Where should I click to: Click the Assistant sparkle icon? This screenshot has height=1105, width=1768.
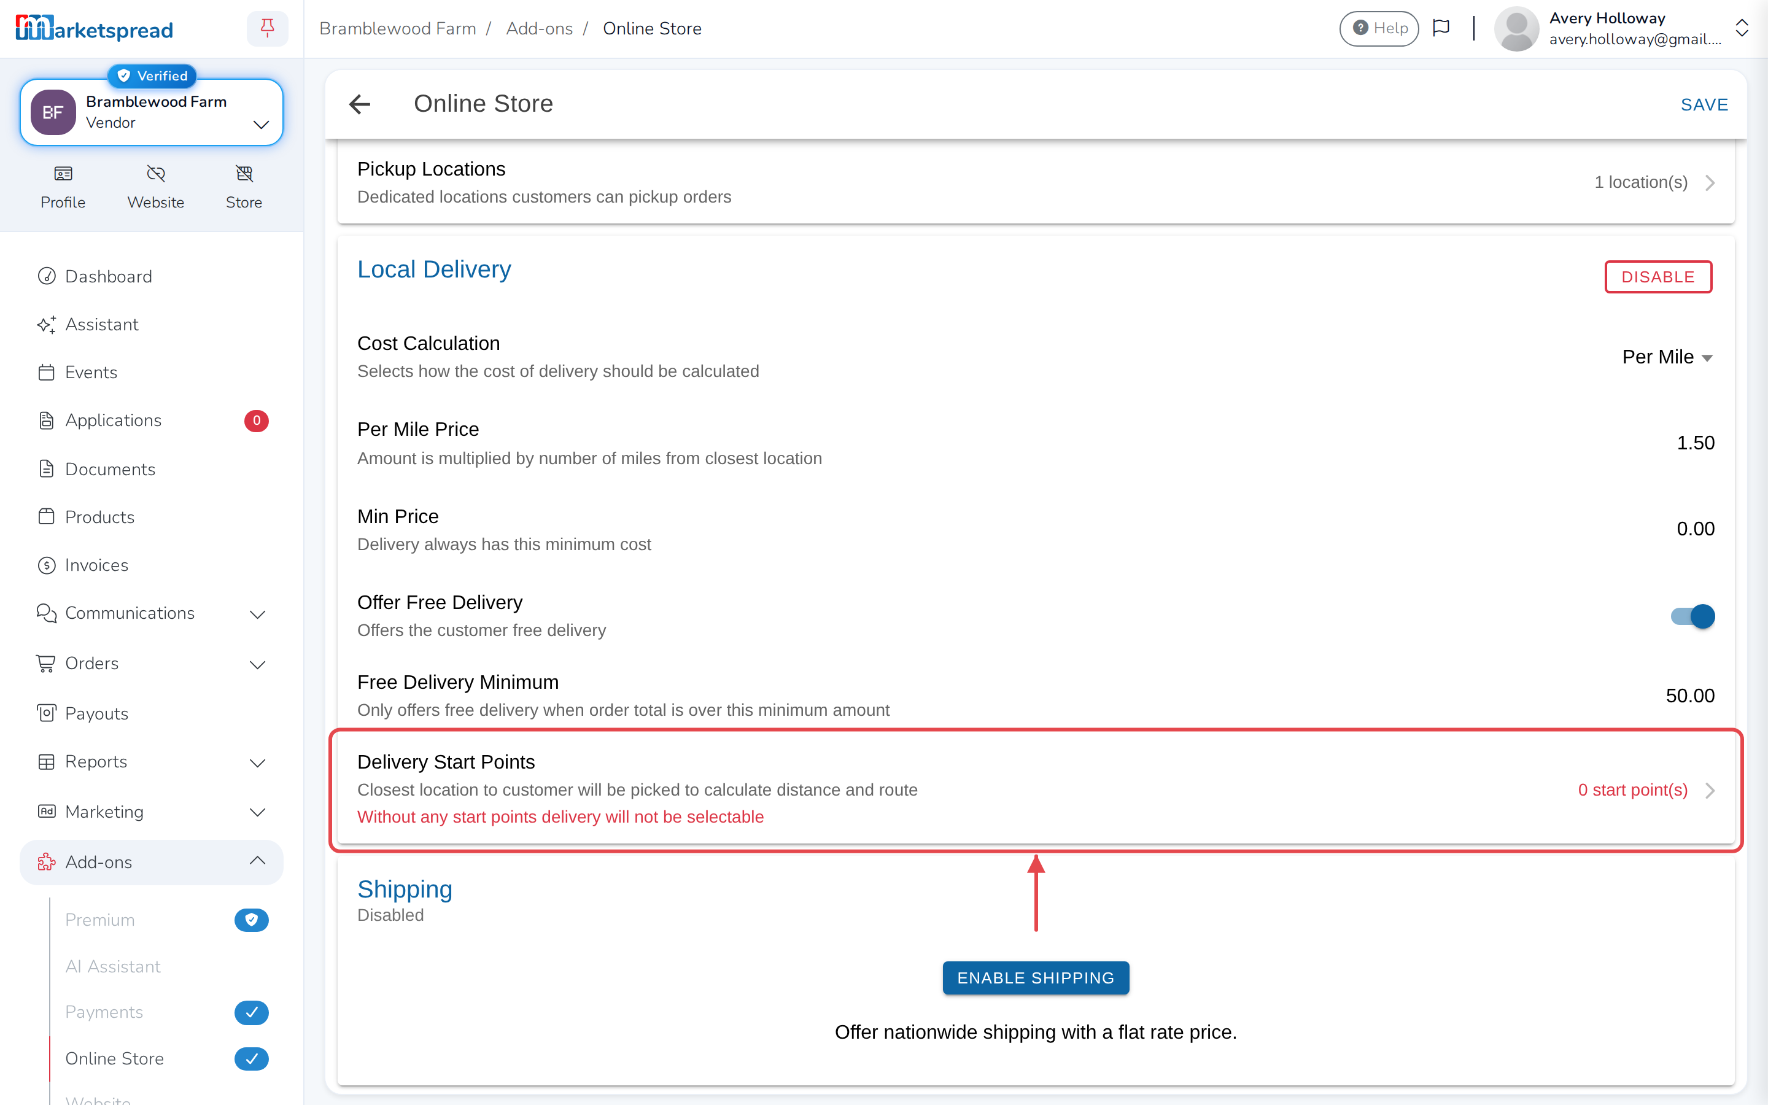click(x=47, y=325)
